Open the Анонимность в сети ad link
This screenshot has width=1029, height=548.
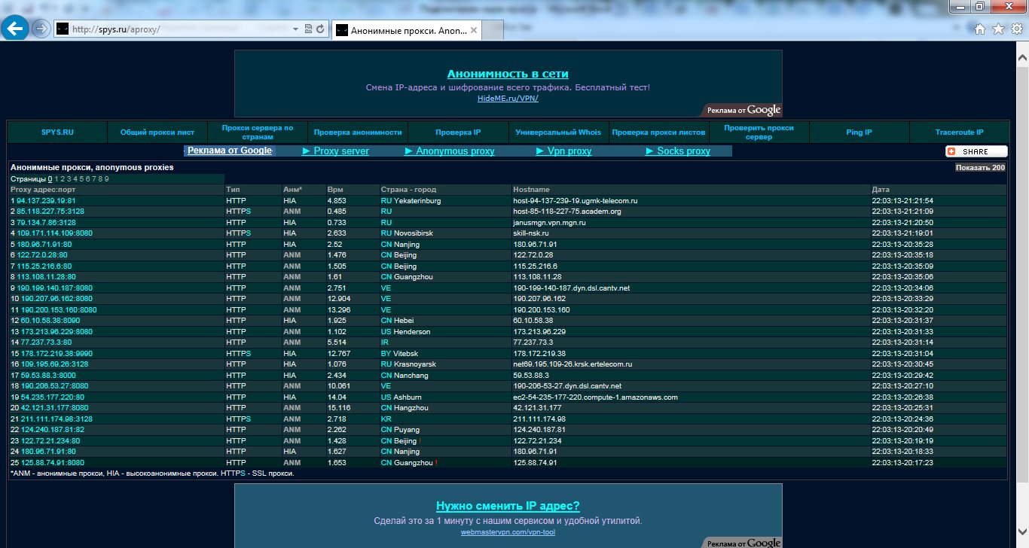coord(508,74)
